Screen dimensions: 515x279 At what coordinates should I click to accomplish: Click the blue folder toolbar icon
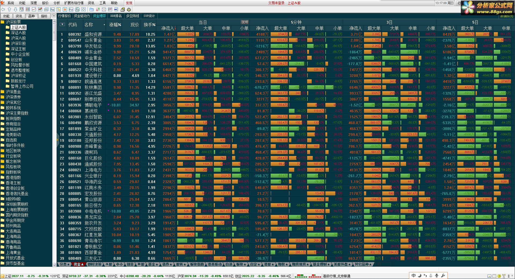pos(91,9)
